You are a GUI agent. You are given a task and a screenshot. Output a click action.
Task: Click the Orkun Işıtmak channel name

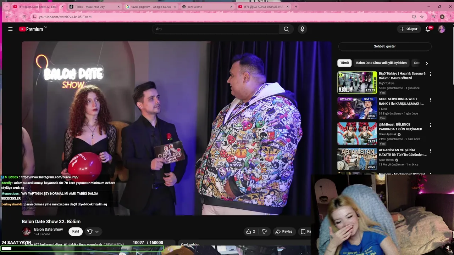click(388, 135)
